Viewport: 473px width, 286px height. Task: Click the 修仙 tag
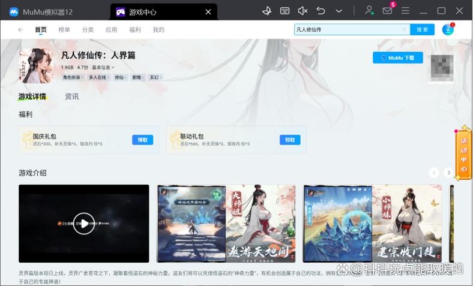point(121,77)
